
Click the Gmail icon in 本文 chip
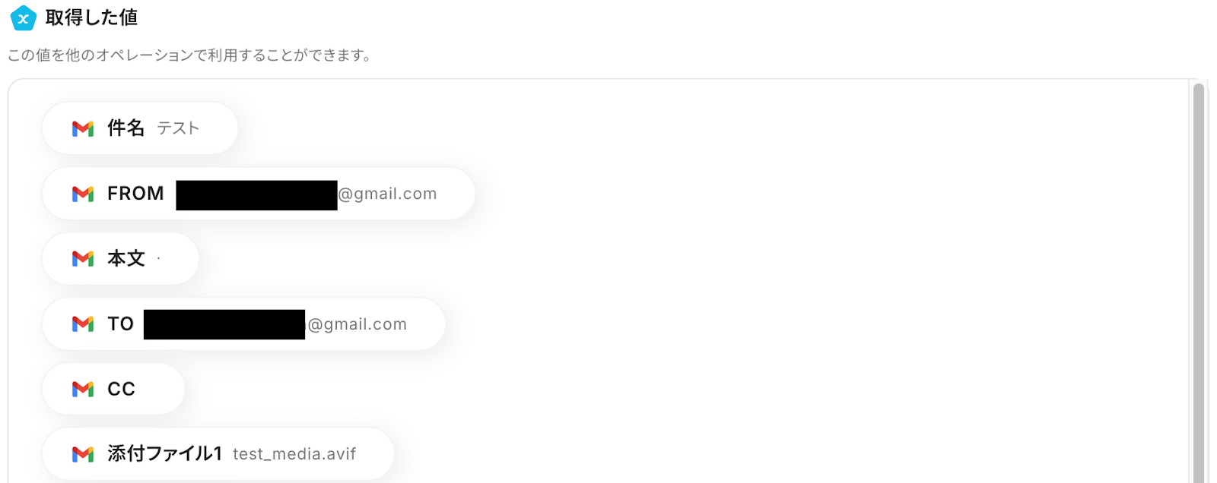(x=83, y=259)
